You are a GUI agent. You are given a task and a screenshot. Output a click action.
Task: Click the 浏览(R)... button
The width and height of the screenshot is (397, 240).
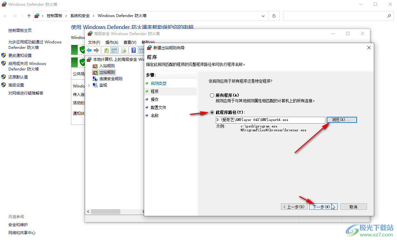342,120
